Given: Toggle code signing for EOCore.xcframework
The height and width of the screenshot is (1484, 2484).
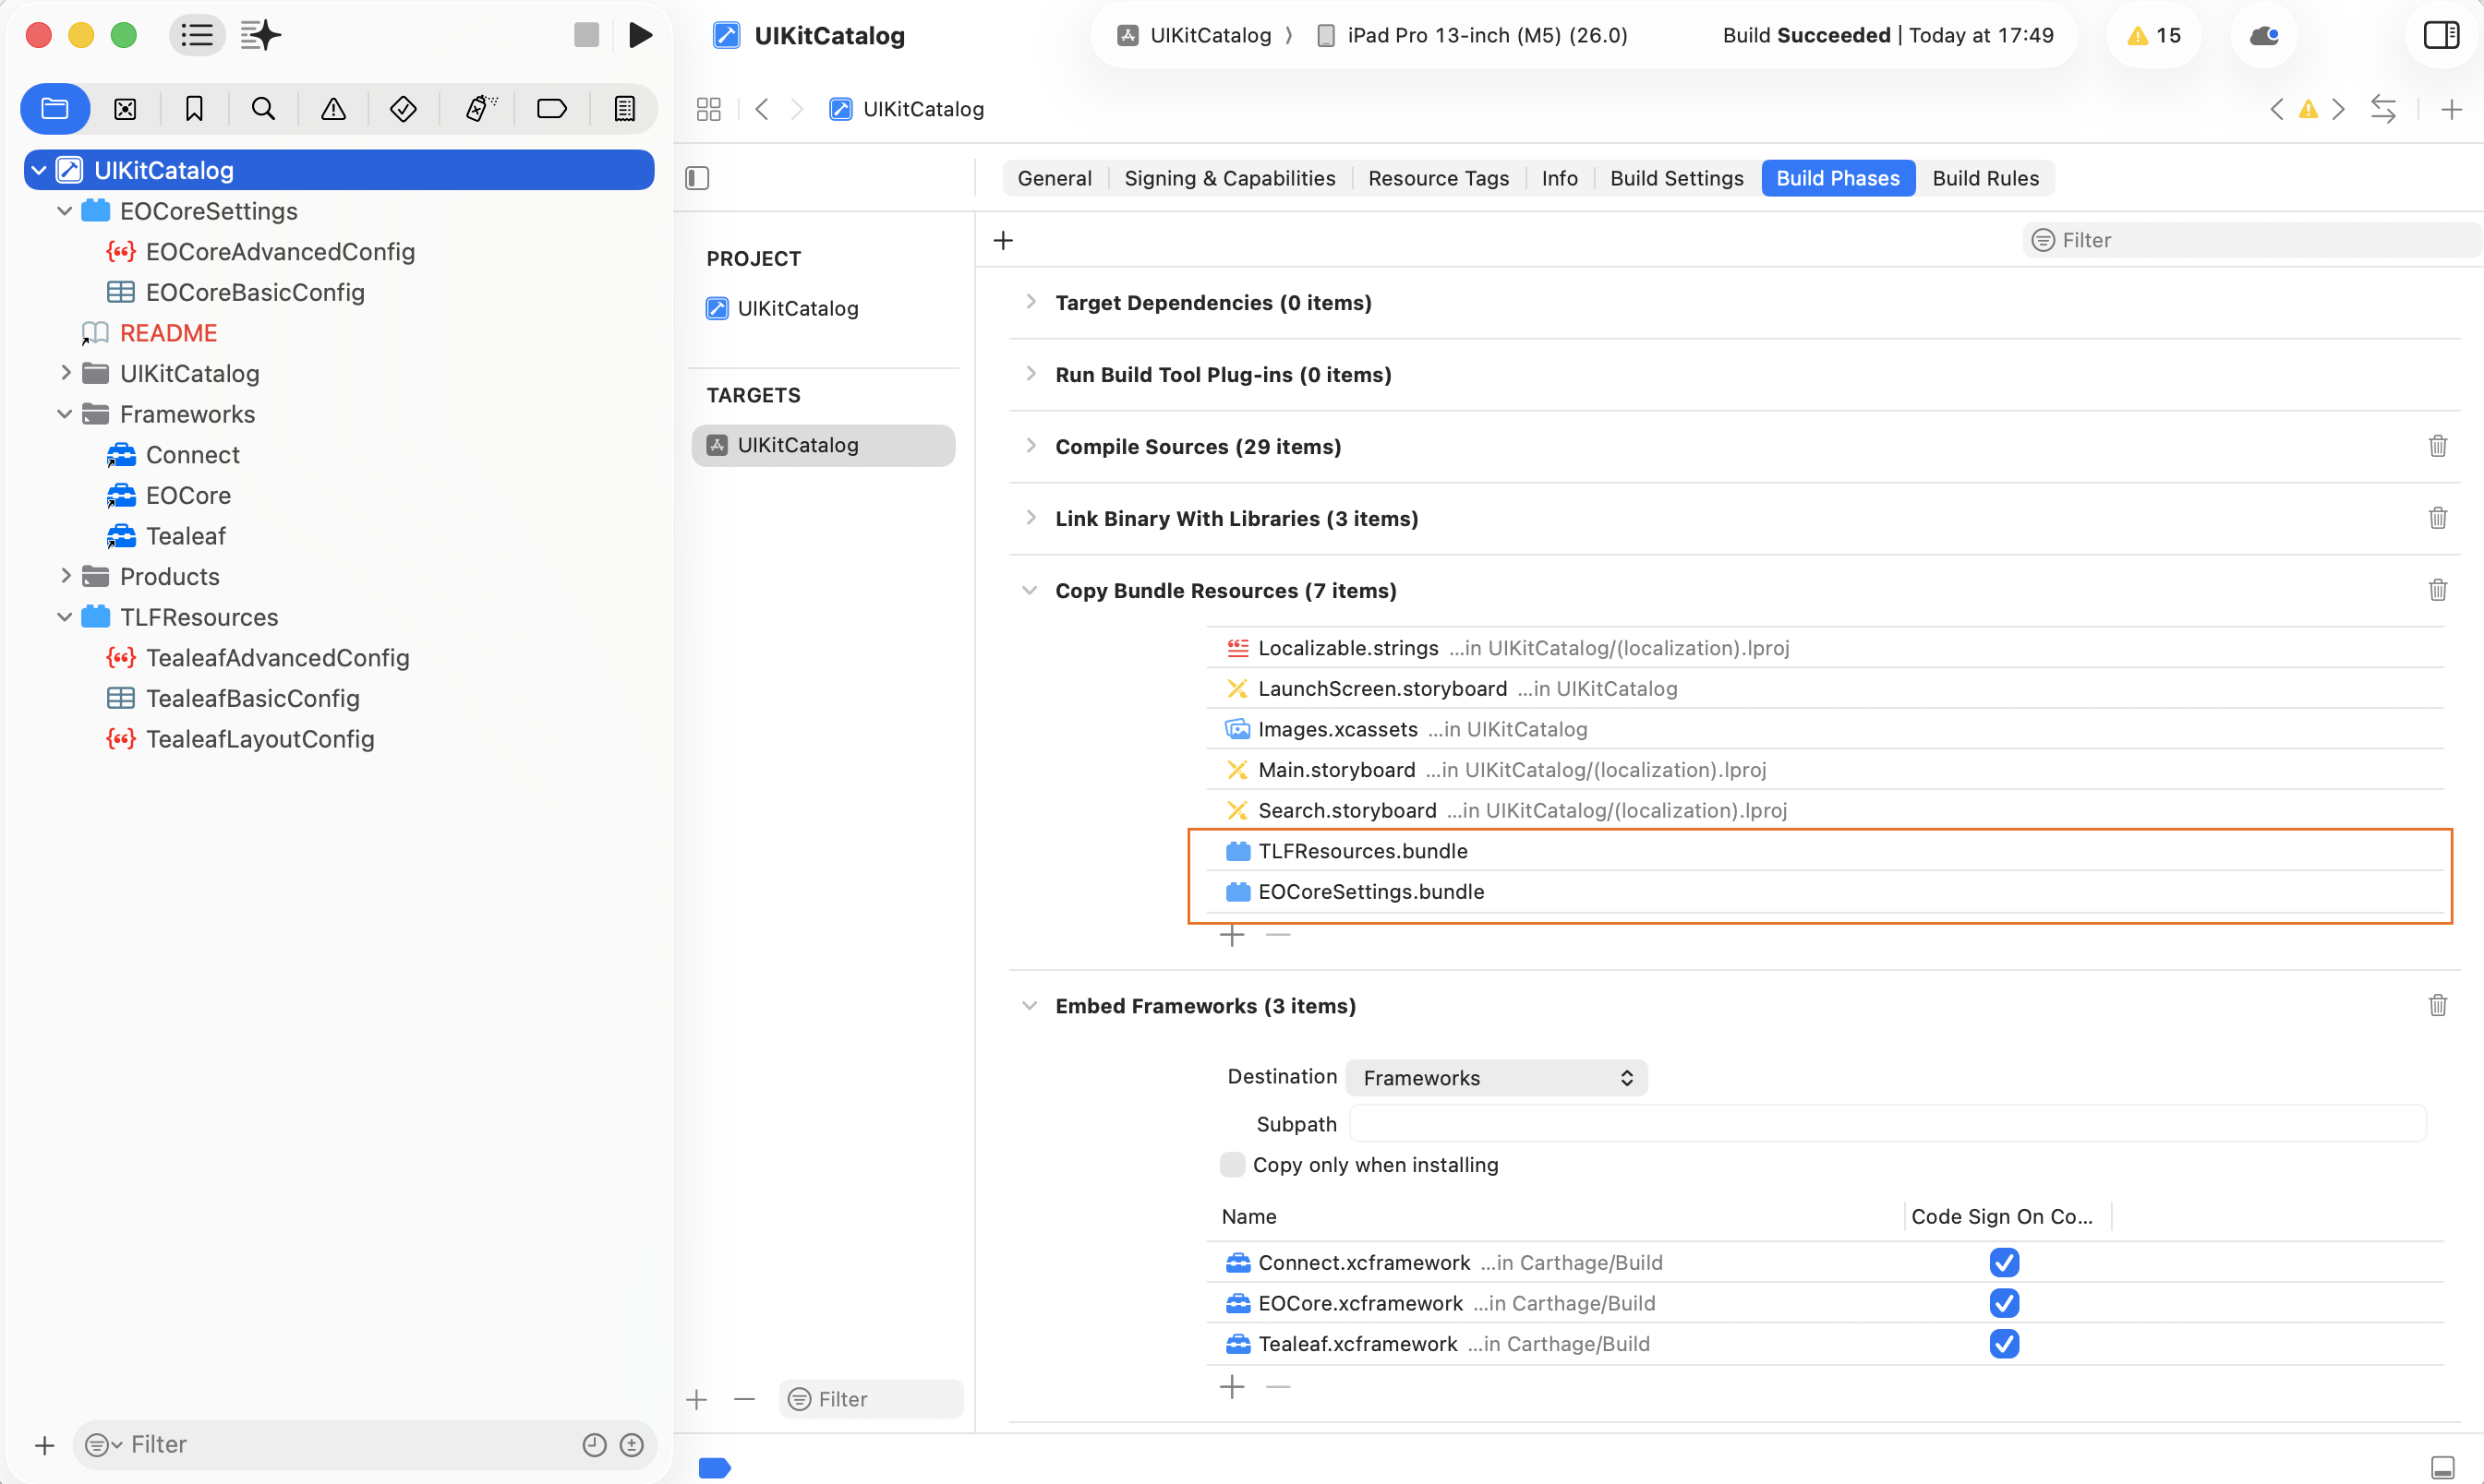Looking at the screenshot, I should 2004,1303.
